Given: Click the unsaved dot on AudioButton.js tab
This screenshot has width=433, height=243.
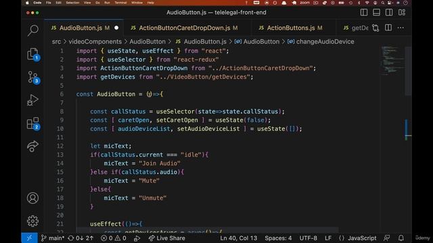Looking at the screenshot, I should (116, 28).
